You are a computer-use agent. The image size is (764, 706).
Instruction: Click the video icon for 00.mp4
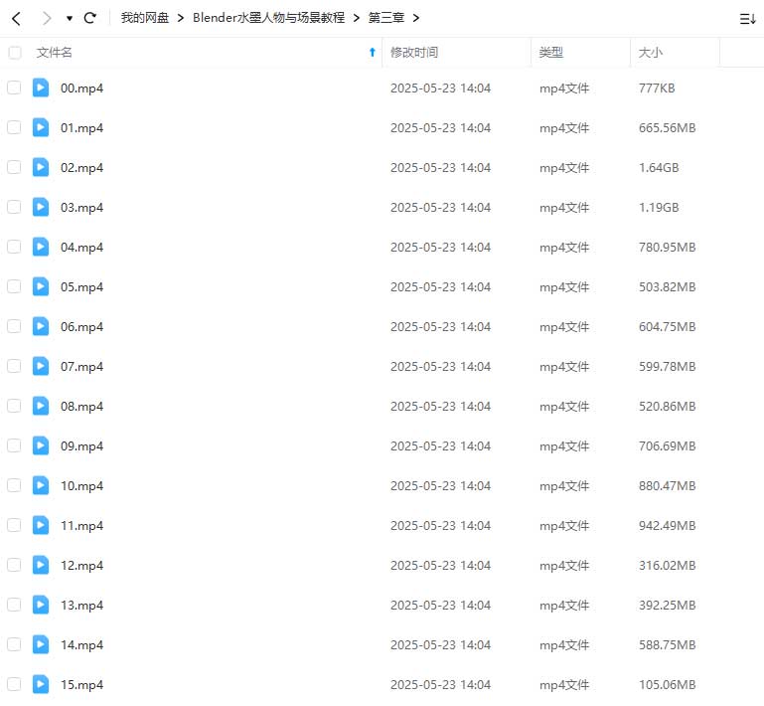click(41, 88)
